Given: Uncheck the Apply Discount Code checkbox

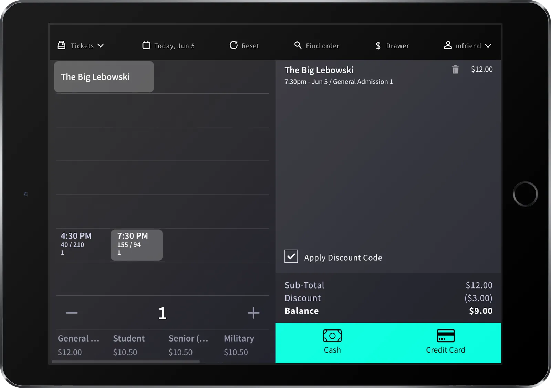Looking at the screenshot, I should click(291, 256).
